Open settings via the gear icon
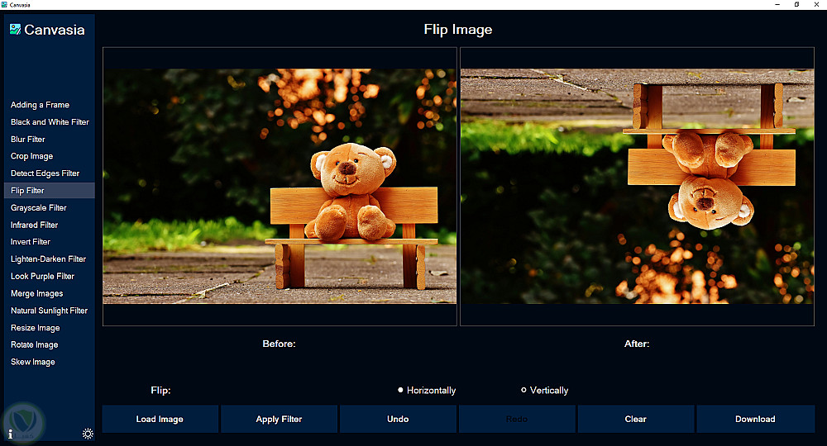Viewport: 827px width, 446px height. pyautogui.click(x=88, y=434)
